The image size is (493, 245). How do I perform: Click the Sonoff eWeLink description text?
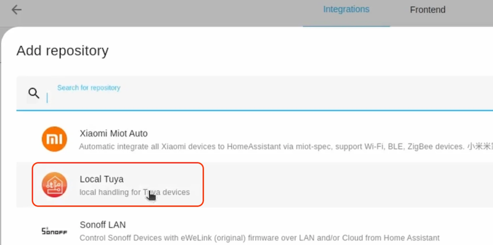[x=259, y=238]
